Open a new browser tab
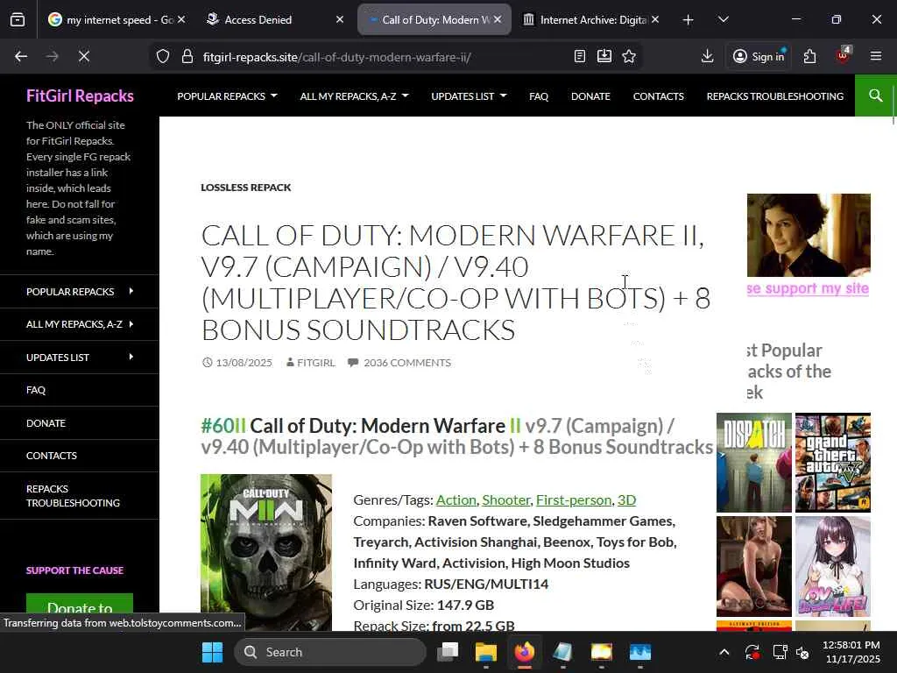 tap(689, 20)
